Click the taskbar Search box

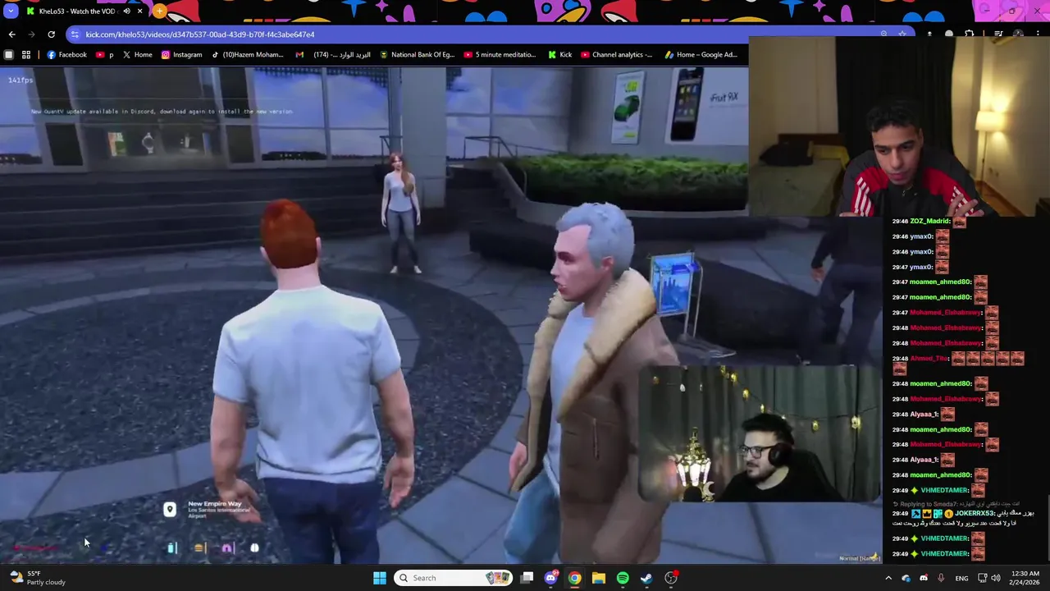pyautogui.click(x=454, y=578)
